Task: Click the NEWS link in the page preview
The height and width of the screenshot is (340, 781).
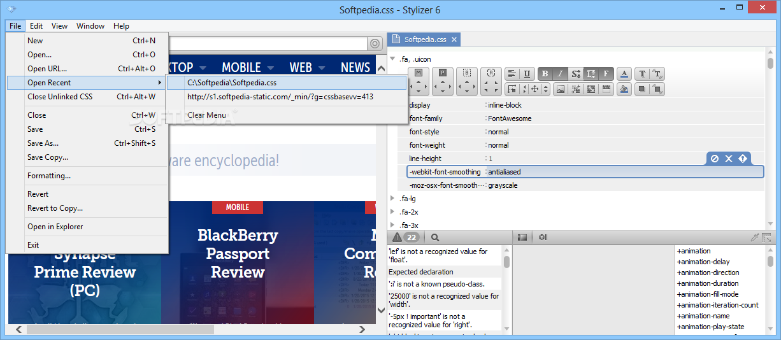Action: pyautogui.click(x=355, y=67)
